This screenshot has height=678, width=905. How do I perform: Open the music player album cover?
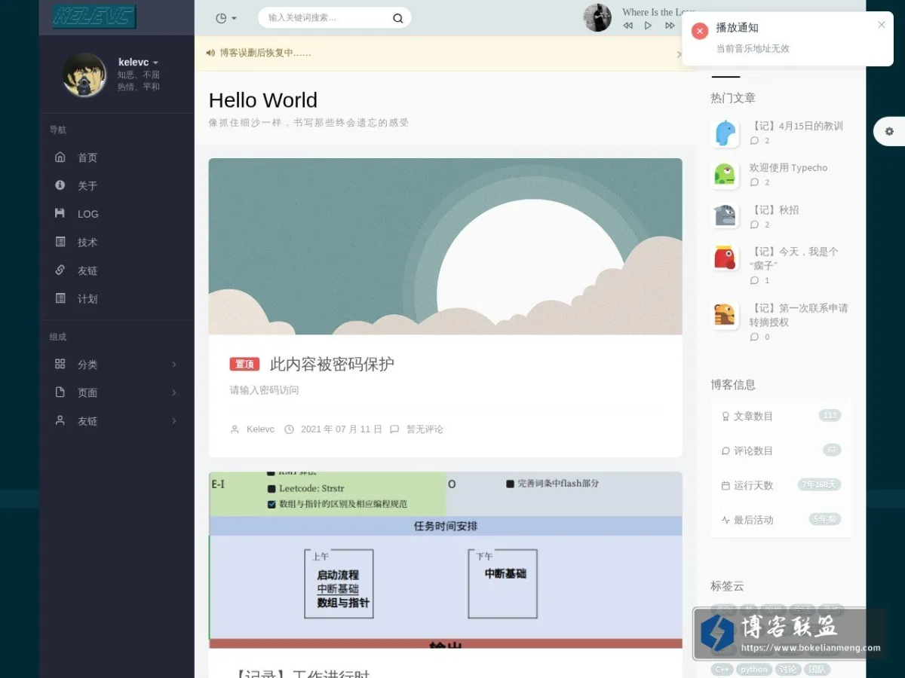(x=597, y=17)
